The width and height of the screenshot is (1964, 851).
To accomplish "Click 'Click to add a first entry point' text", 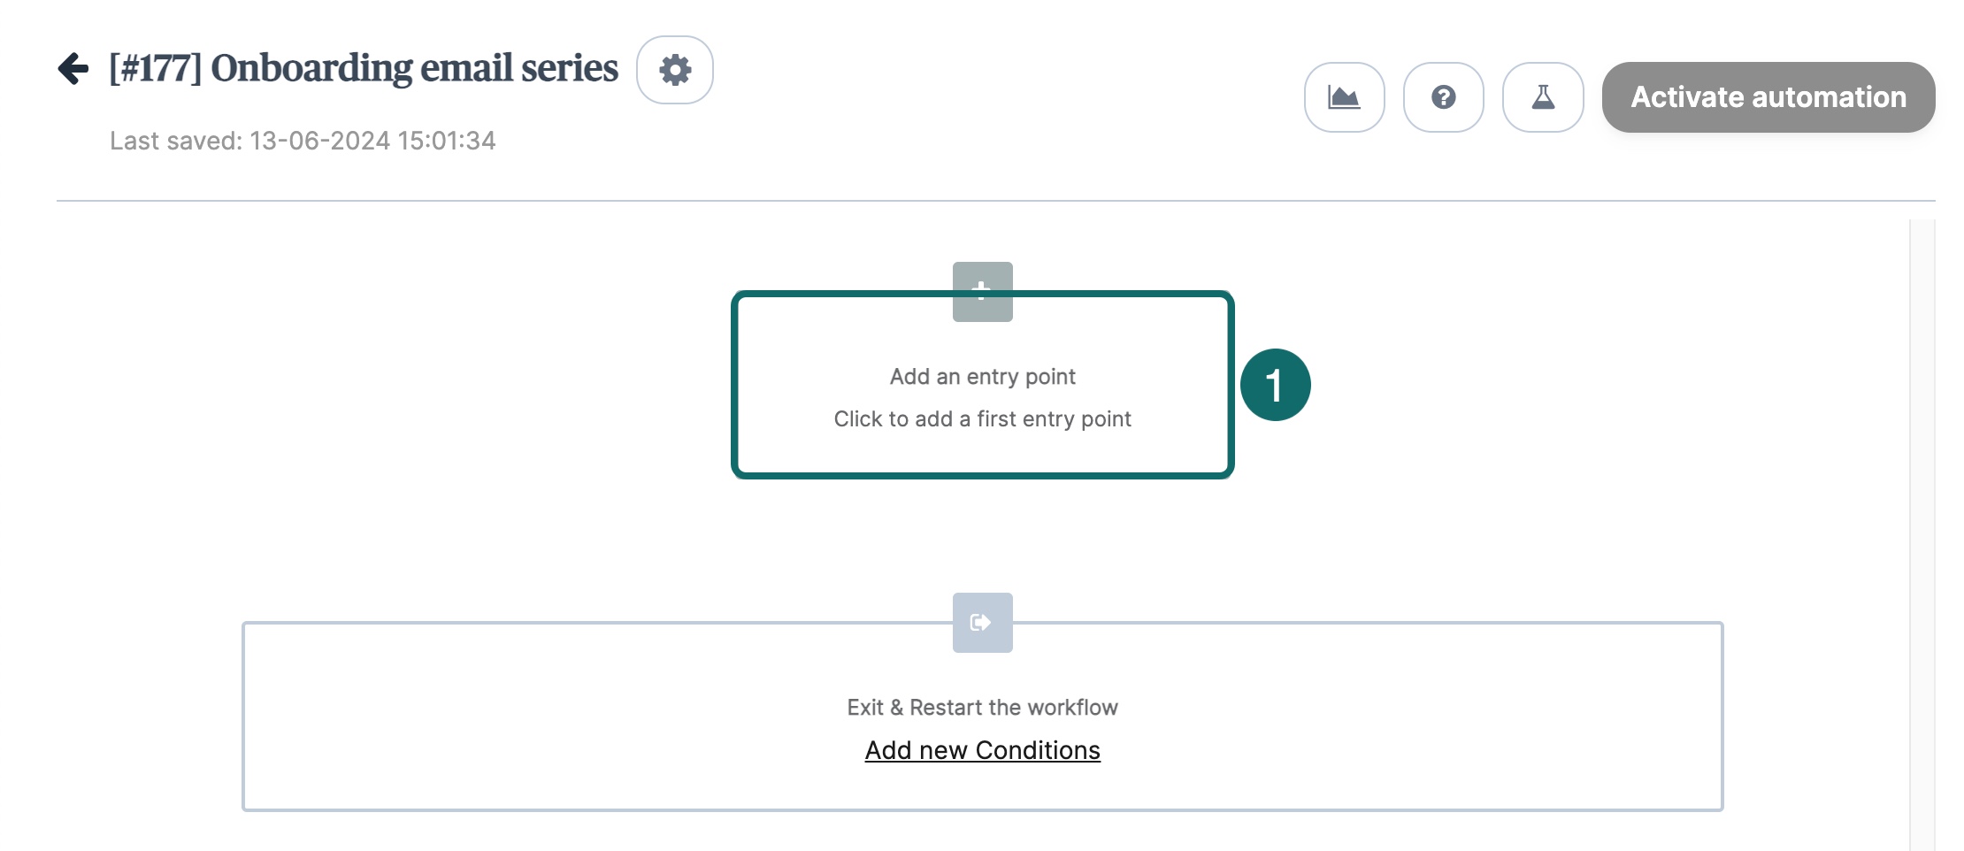I will [x=982, y=419].
